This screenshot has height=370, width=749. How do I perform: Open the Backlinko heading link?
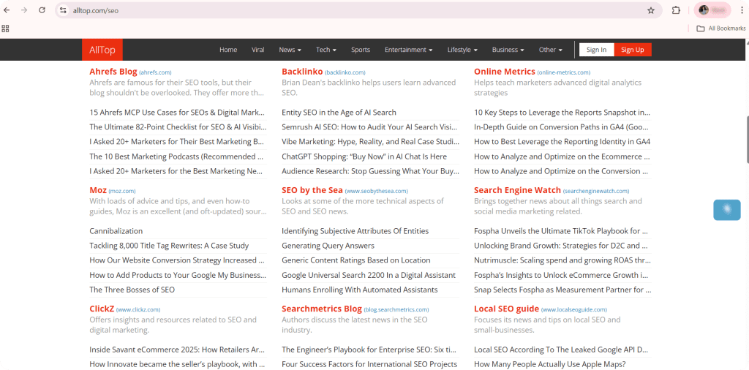pyautogui.click(x=302, y=72)
